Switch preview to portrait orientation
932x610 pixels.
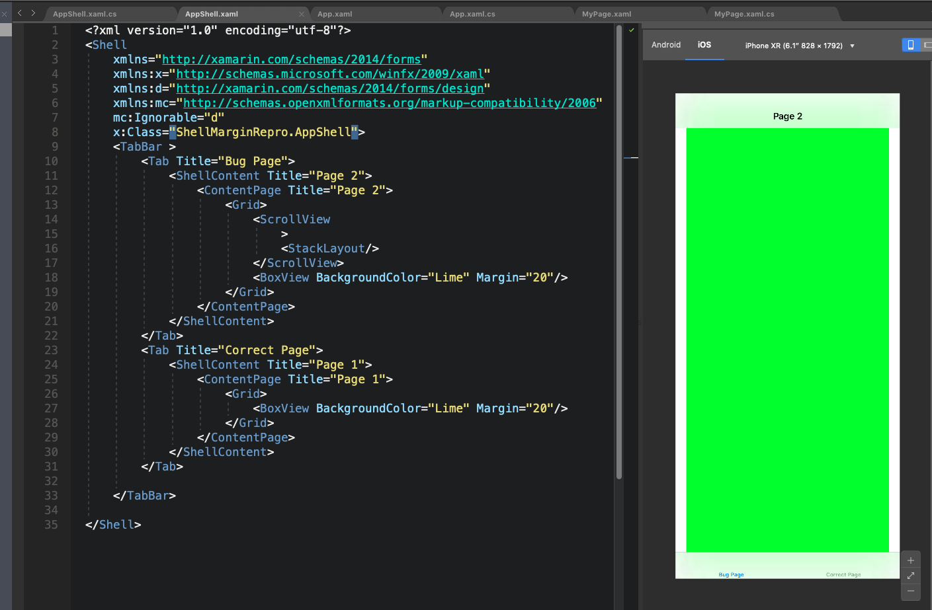(x=911, y=44)
